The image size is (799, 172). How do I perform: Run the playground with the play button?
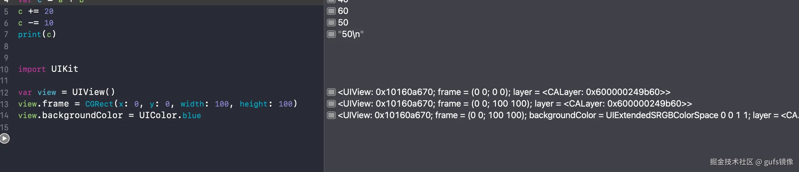[5, 138]
